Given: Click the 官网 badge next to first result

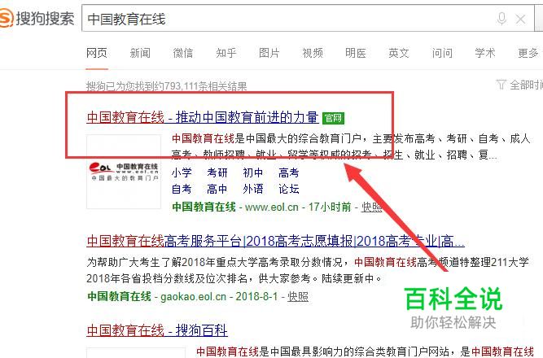Looking at the screenshot, I should tap(333, 118).
